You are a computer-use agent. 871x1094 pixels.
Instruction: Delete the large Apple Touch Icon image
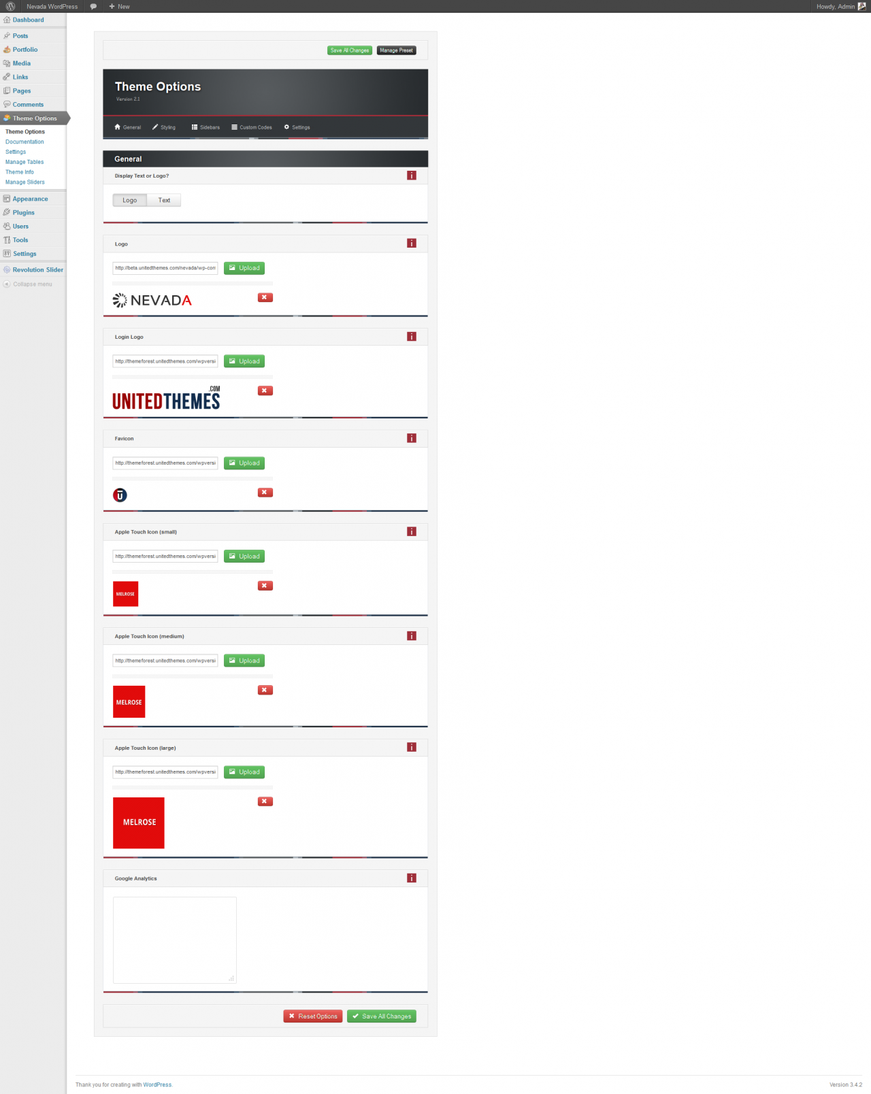(x=265, y=801)
